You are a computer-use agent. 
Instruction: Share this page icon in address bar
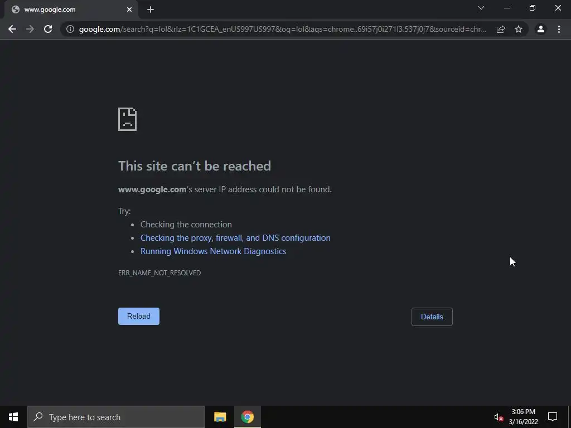(501, 29)
